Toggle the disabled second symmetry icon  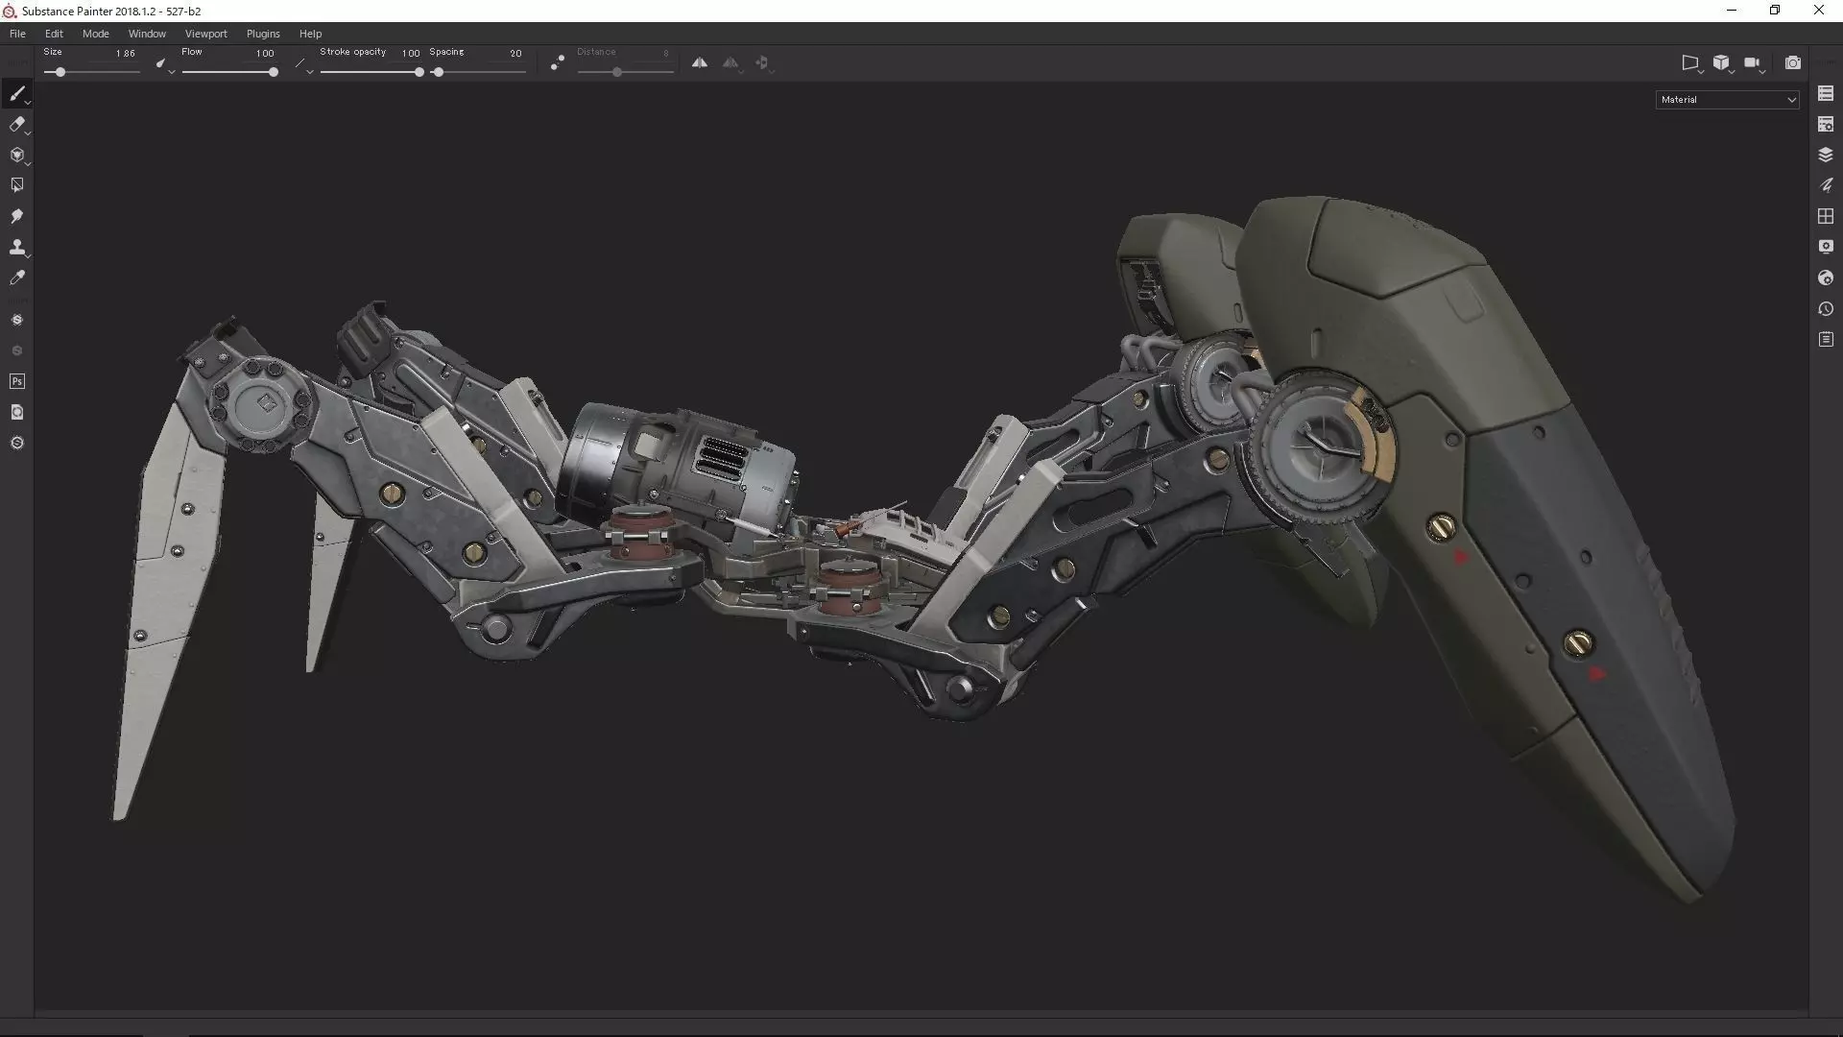[730, 62]
